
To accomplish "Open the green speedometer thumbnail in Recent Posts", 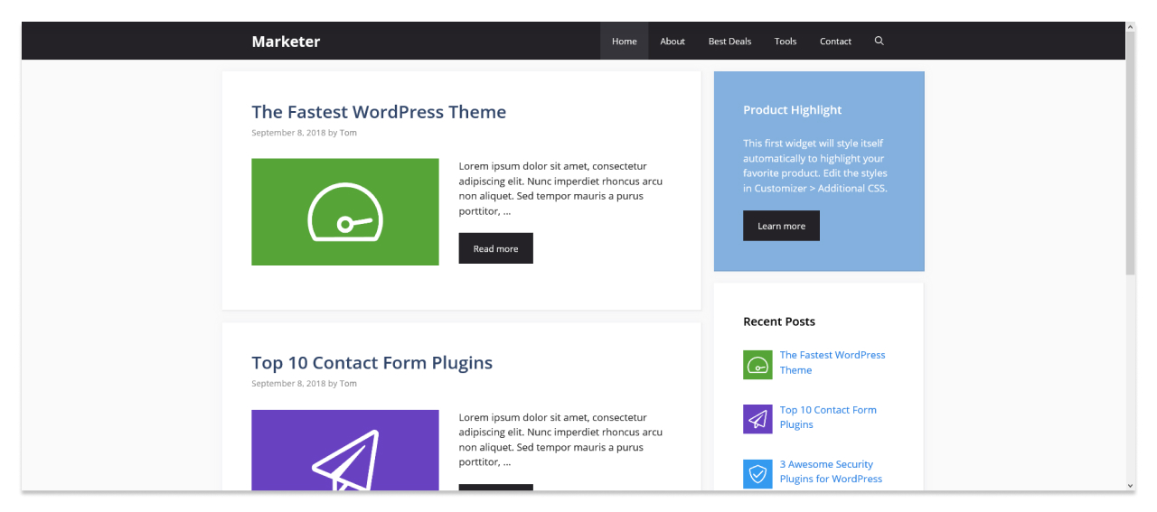I will click(757, 365).
